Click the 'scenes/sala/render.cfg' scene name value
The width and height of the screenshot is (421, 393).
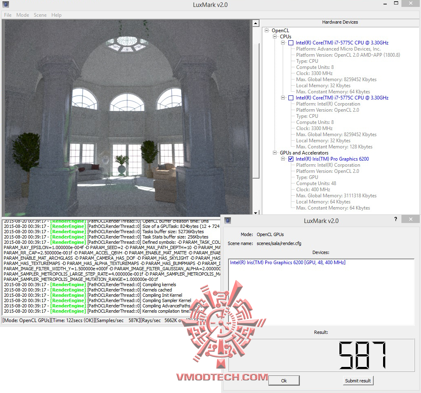pyautogui.click(x=279, y=243)
